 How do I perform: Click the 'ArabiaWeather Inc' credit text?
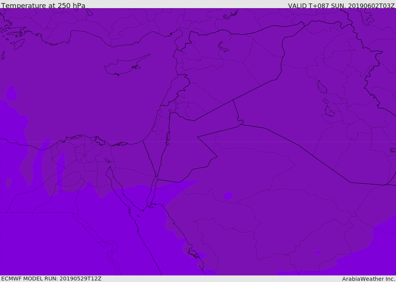(x=368, y=279)
